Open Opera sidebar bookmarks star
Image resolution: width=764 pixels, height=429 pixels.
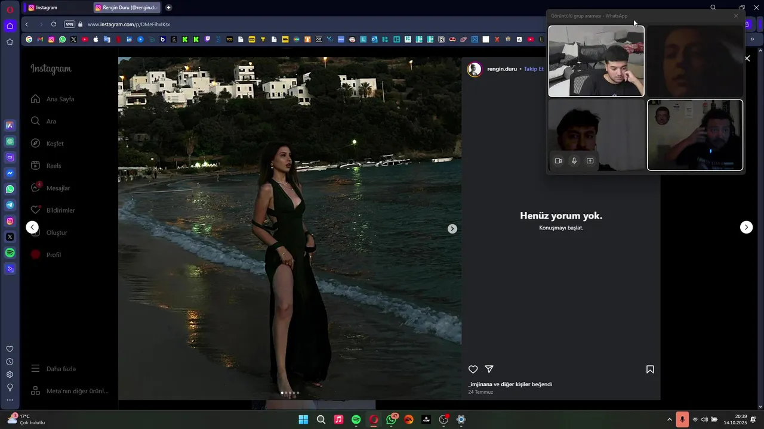[x=10, y=42]
